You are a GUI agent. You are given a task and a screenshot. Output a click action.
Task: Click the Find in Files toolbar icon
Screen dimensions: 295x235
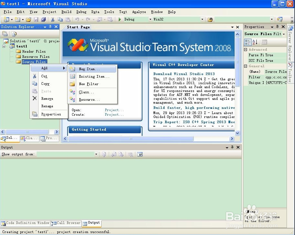pyautogui.click(x=210, y=20)
